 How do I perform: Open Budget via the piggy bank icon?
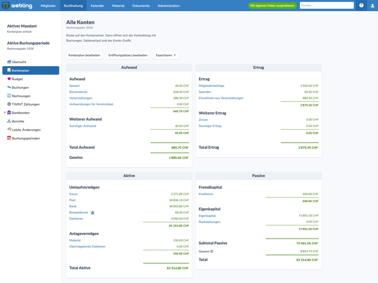pyautogui.click(x=9, y=79)
